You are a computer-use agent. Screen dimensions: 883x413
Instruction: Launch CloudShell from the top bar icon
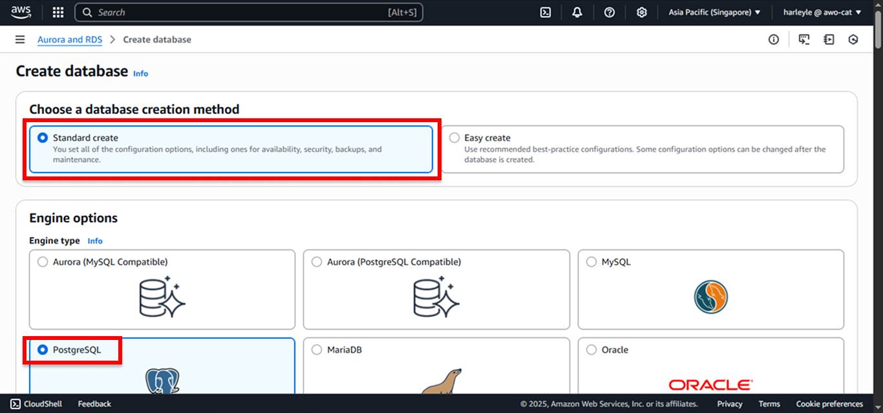coord(546,12)
